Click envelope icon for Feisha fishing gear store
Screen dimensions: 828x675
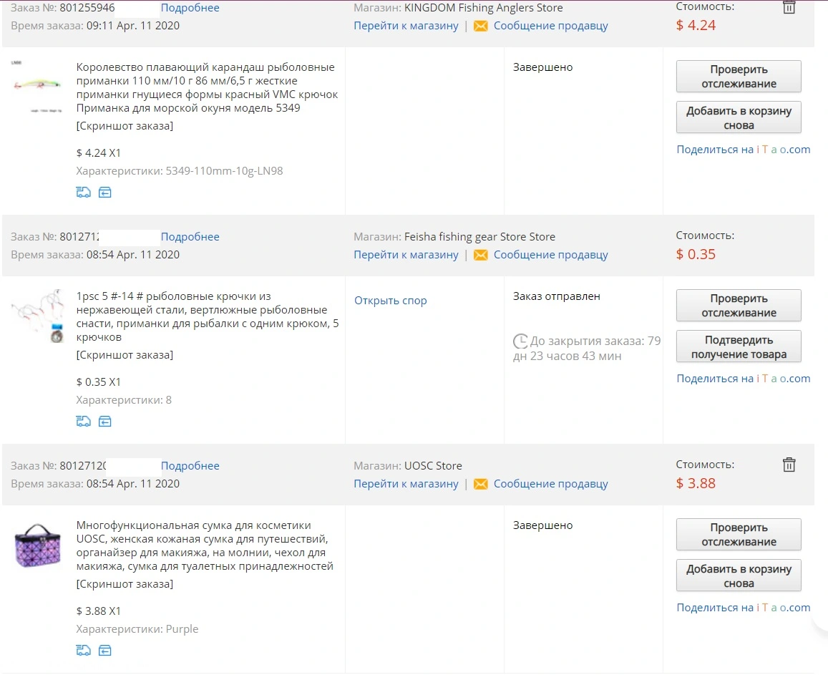point(480,255)
